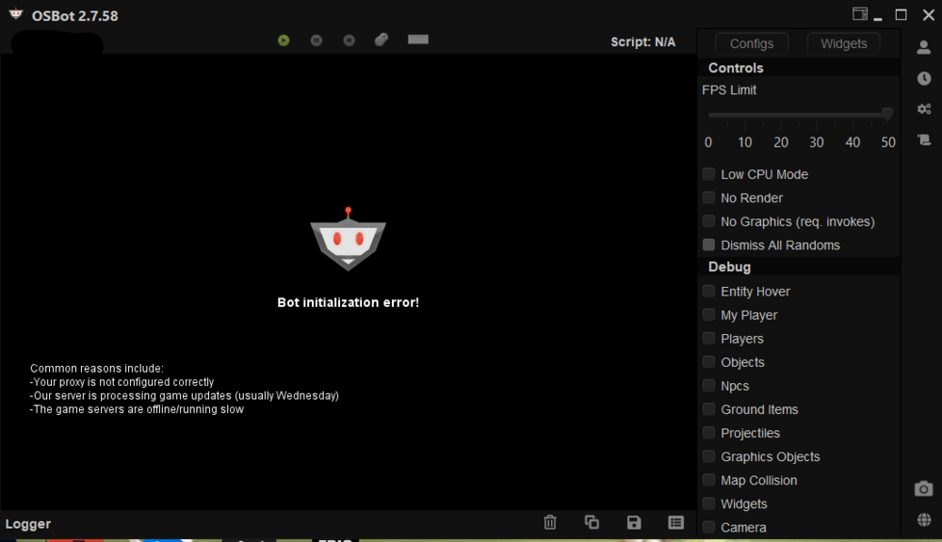Click the robot error image

pyautogui.click(x=348, y=239)
